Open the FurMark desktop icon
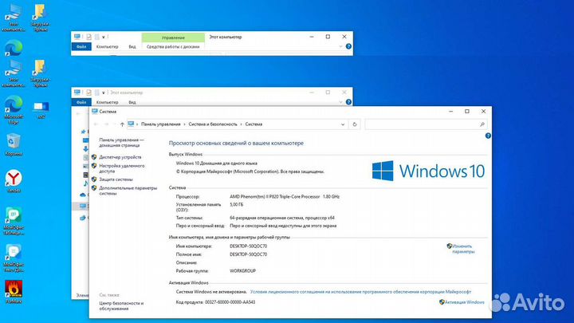This screenshot has width=574, height=323. click(14, 290)
